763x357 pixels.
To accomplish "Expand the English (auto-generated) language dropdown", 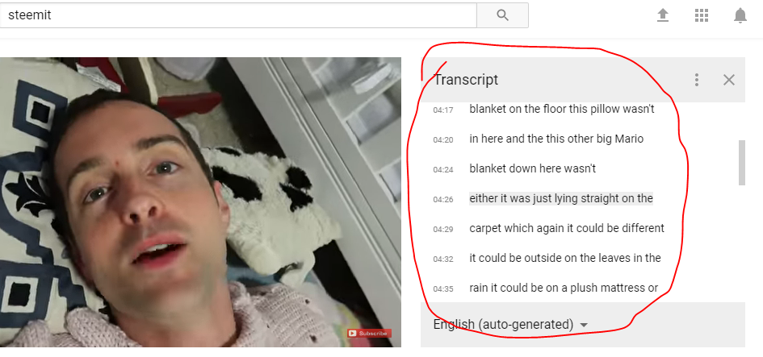I will (510, 324).
